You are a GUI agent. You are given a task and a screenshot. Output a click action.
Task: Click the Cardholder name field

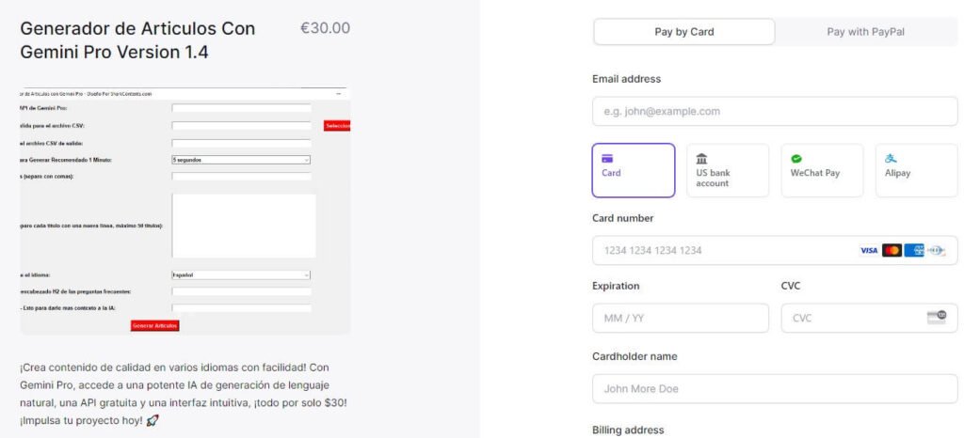pyautogui.click(x=774, y=388)
